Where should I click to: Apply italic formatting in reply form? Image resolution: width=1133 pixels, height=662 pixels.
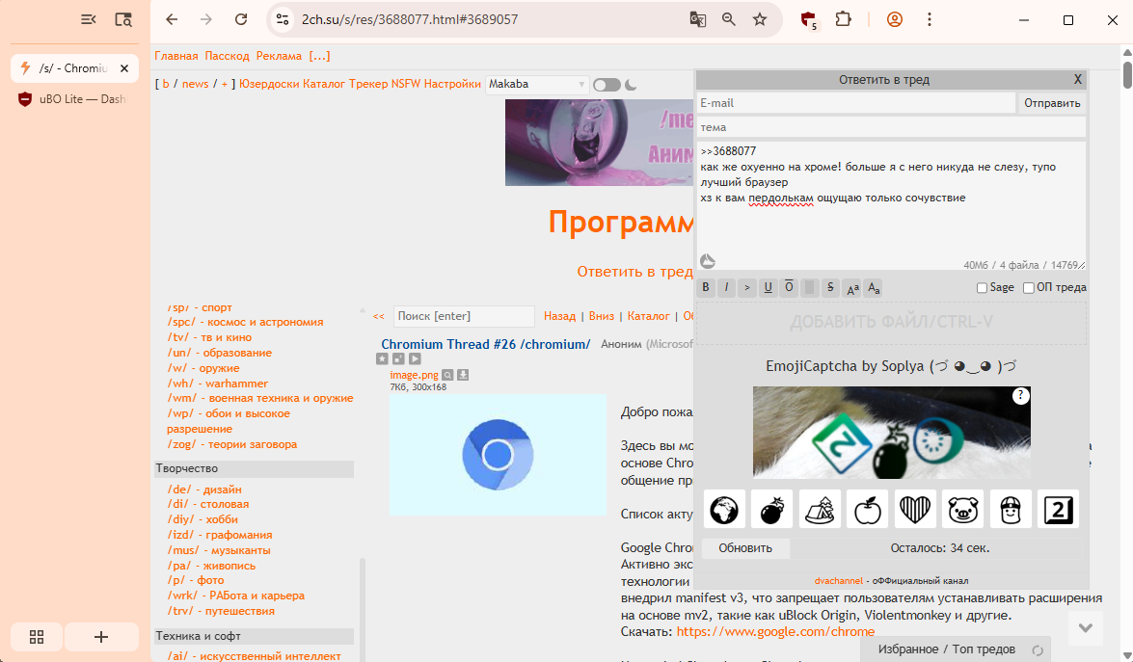coord(727,287)
